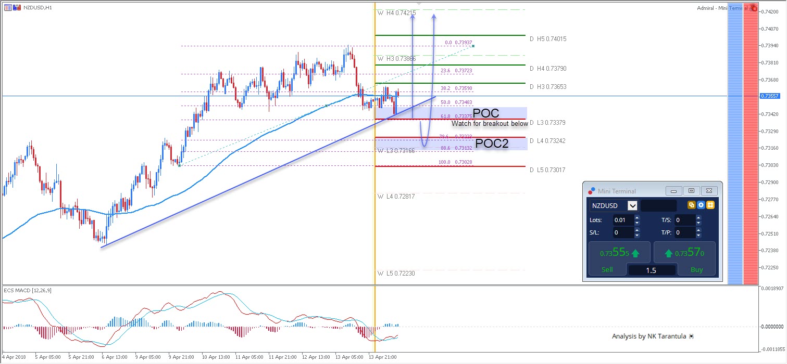Click the 0.0 0.73937 Fibonacci label
The image size is (787, 364).
coord(458,43)
